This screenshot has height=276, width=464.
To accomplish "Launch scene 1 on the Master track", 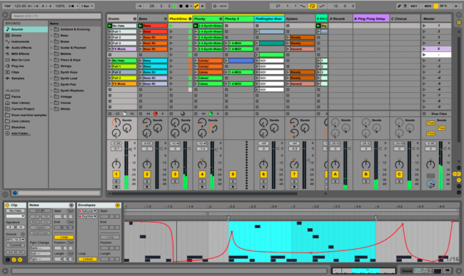I will click(424, 26).
